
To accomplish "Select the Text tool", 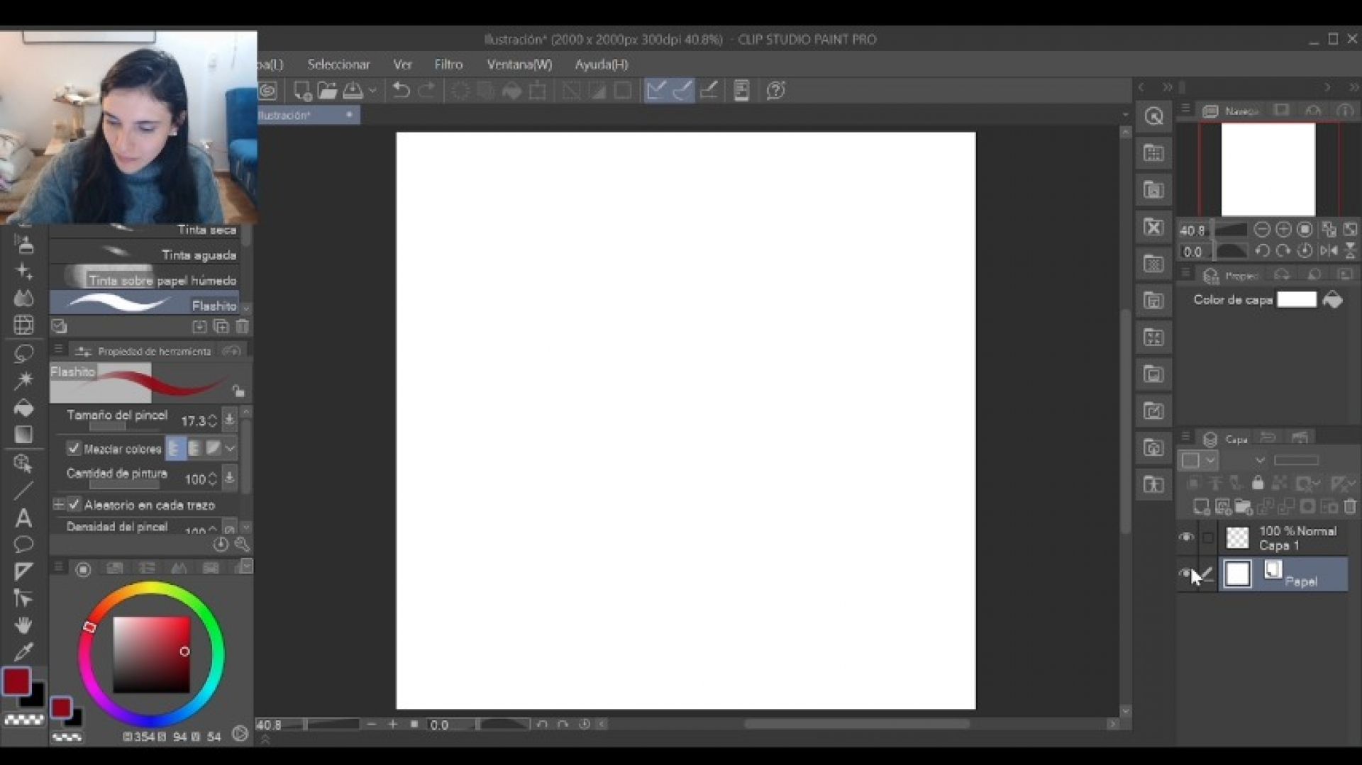I will [x=23, y=520].
